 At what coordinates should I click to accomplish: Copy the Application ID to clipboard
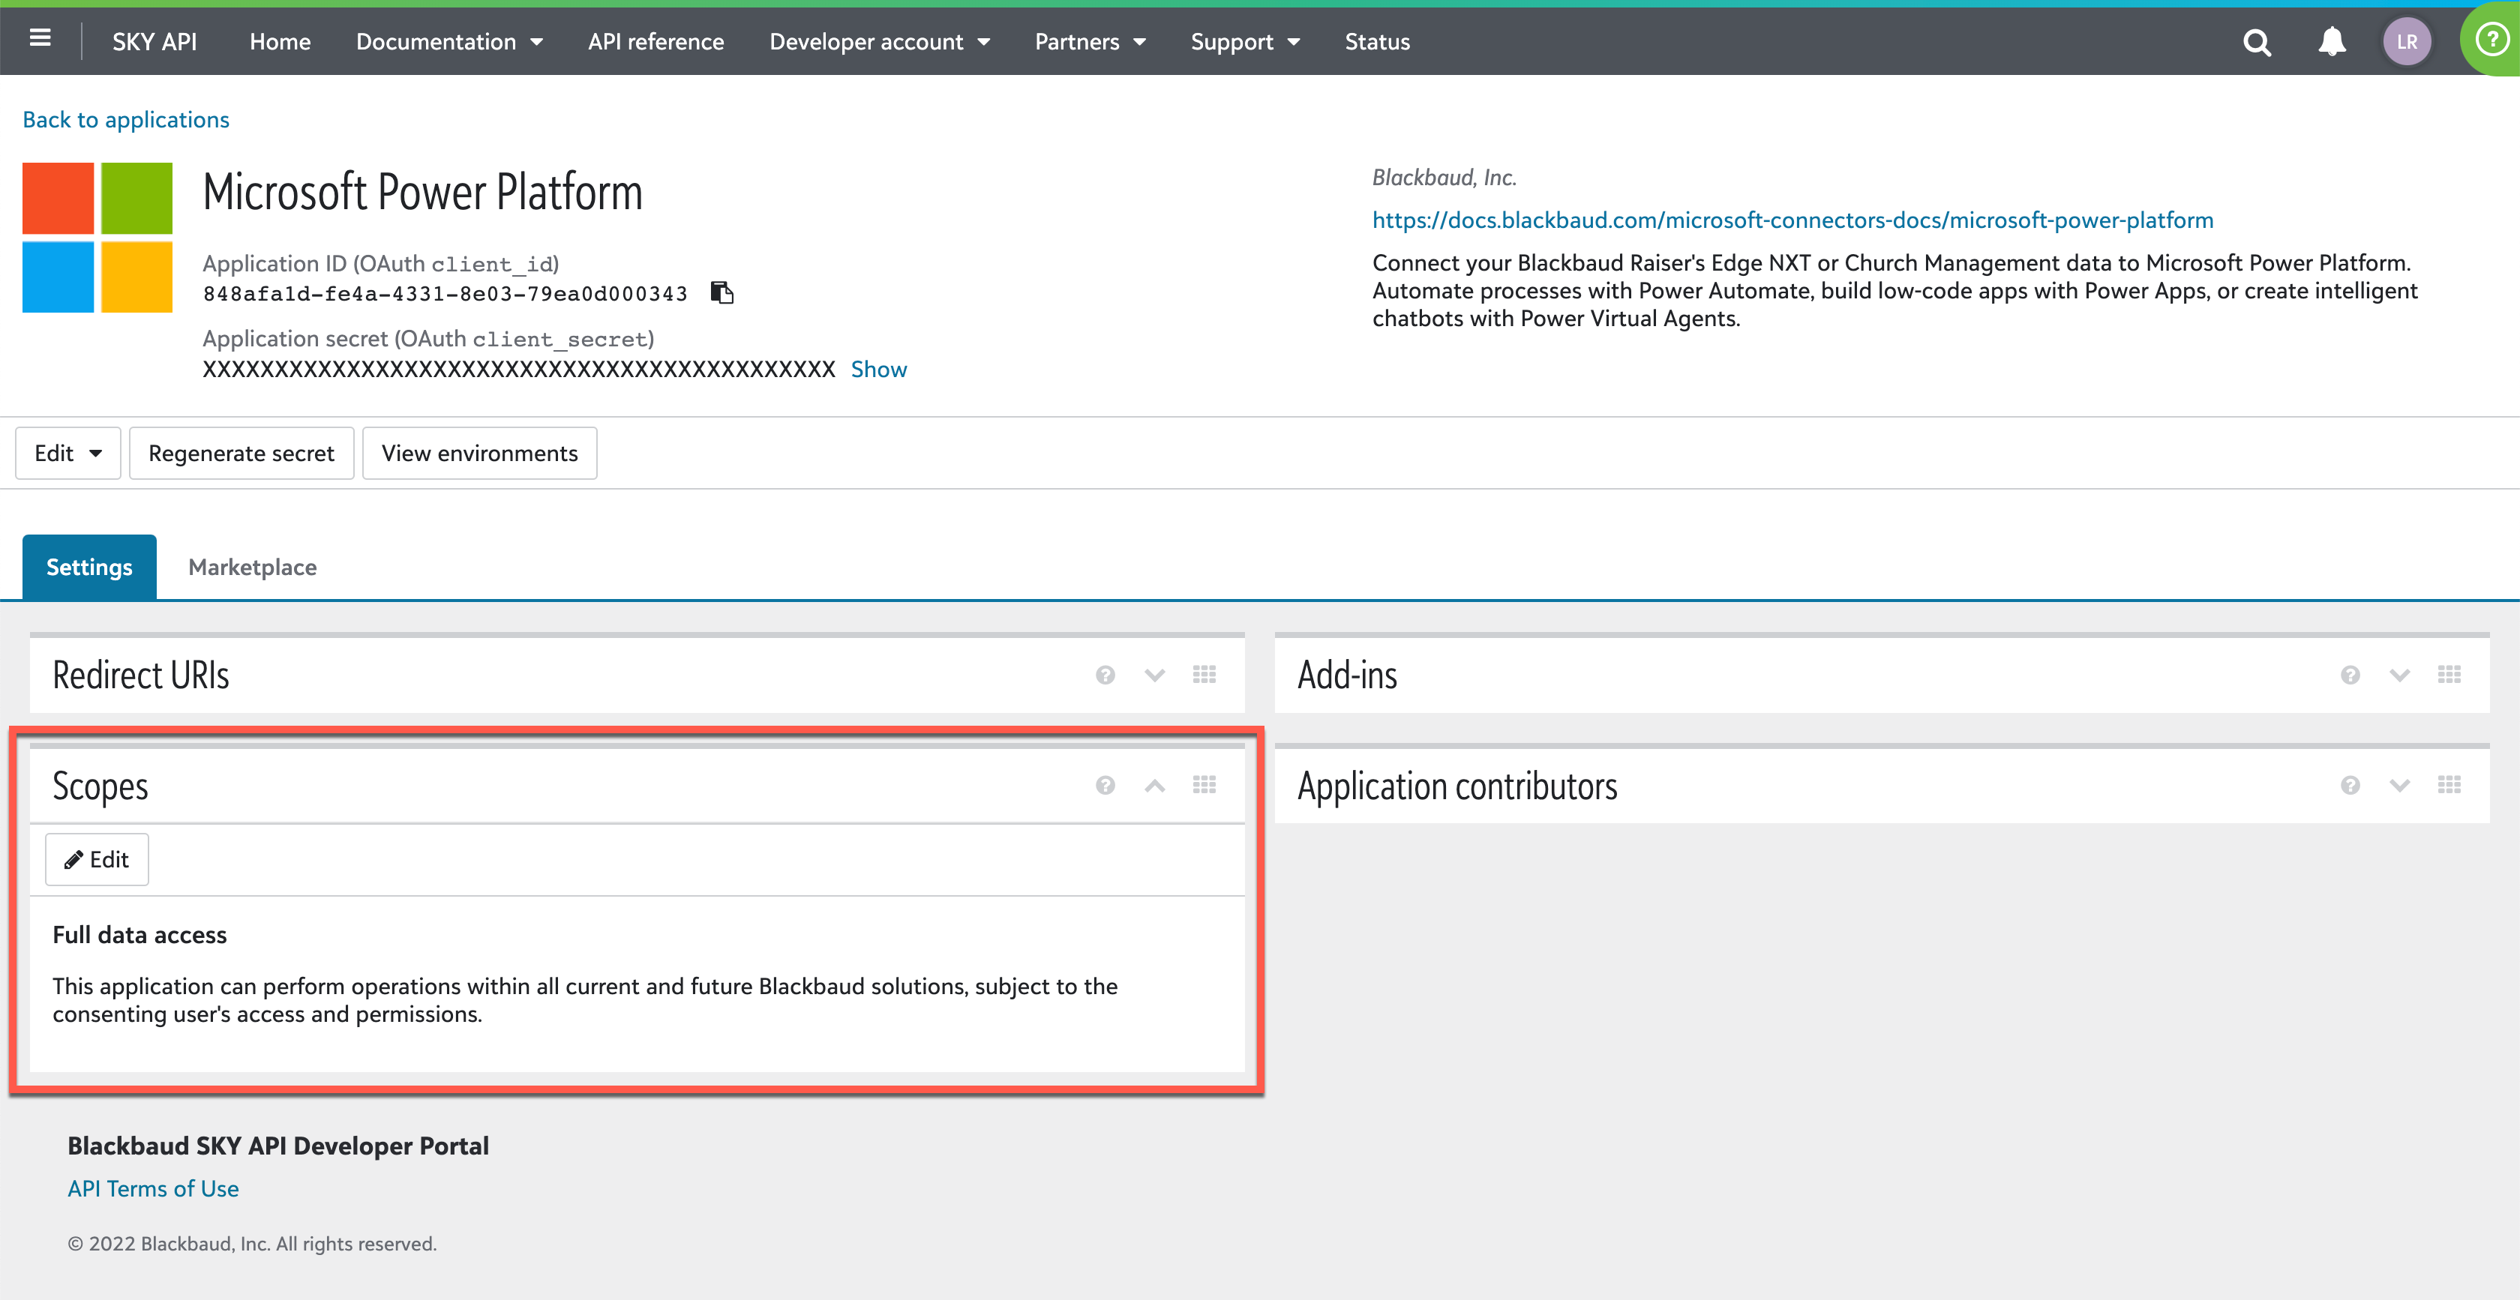(722, 292)
